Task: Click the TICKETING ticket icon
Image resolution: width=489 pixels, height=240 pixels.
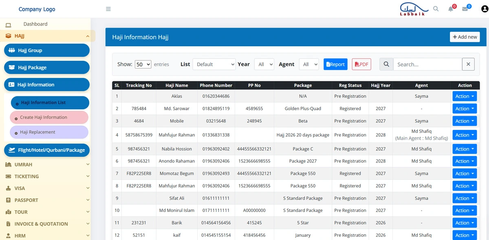Action: coord(8,176)
